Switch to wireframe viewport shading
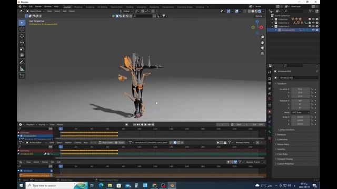 pos(249,11)
